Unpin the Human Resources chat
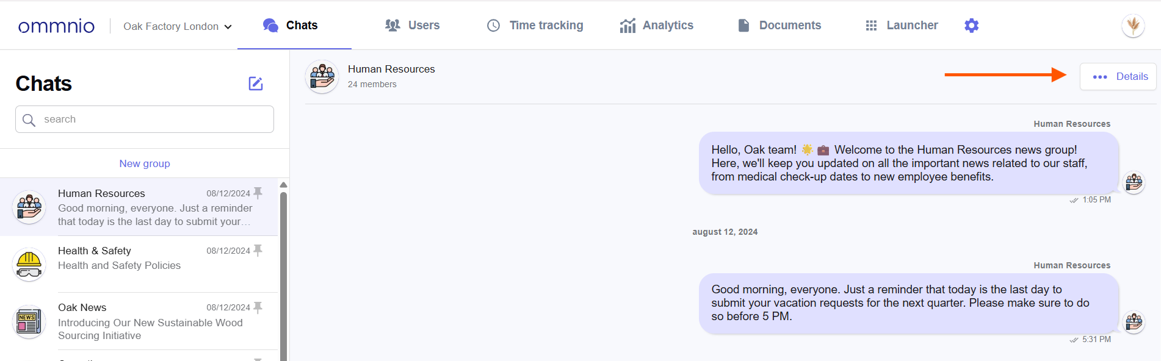1161x361 pixels. (258, 193)
